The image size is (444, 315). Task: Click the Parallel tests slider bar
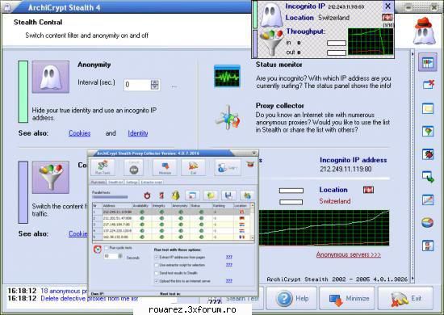(x=110, y=196)
